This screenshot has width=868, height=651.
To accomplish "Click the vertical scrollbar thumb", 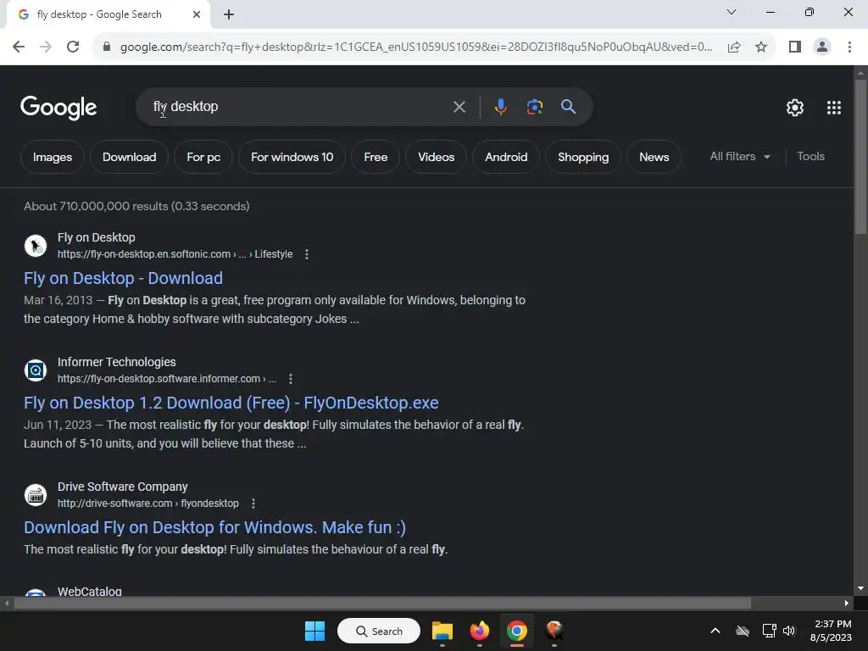I will (860, 158).
